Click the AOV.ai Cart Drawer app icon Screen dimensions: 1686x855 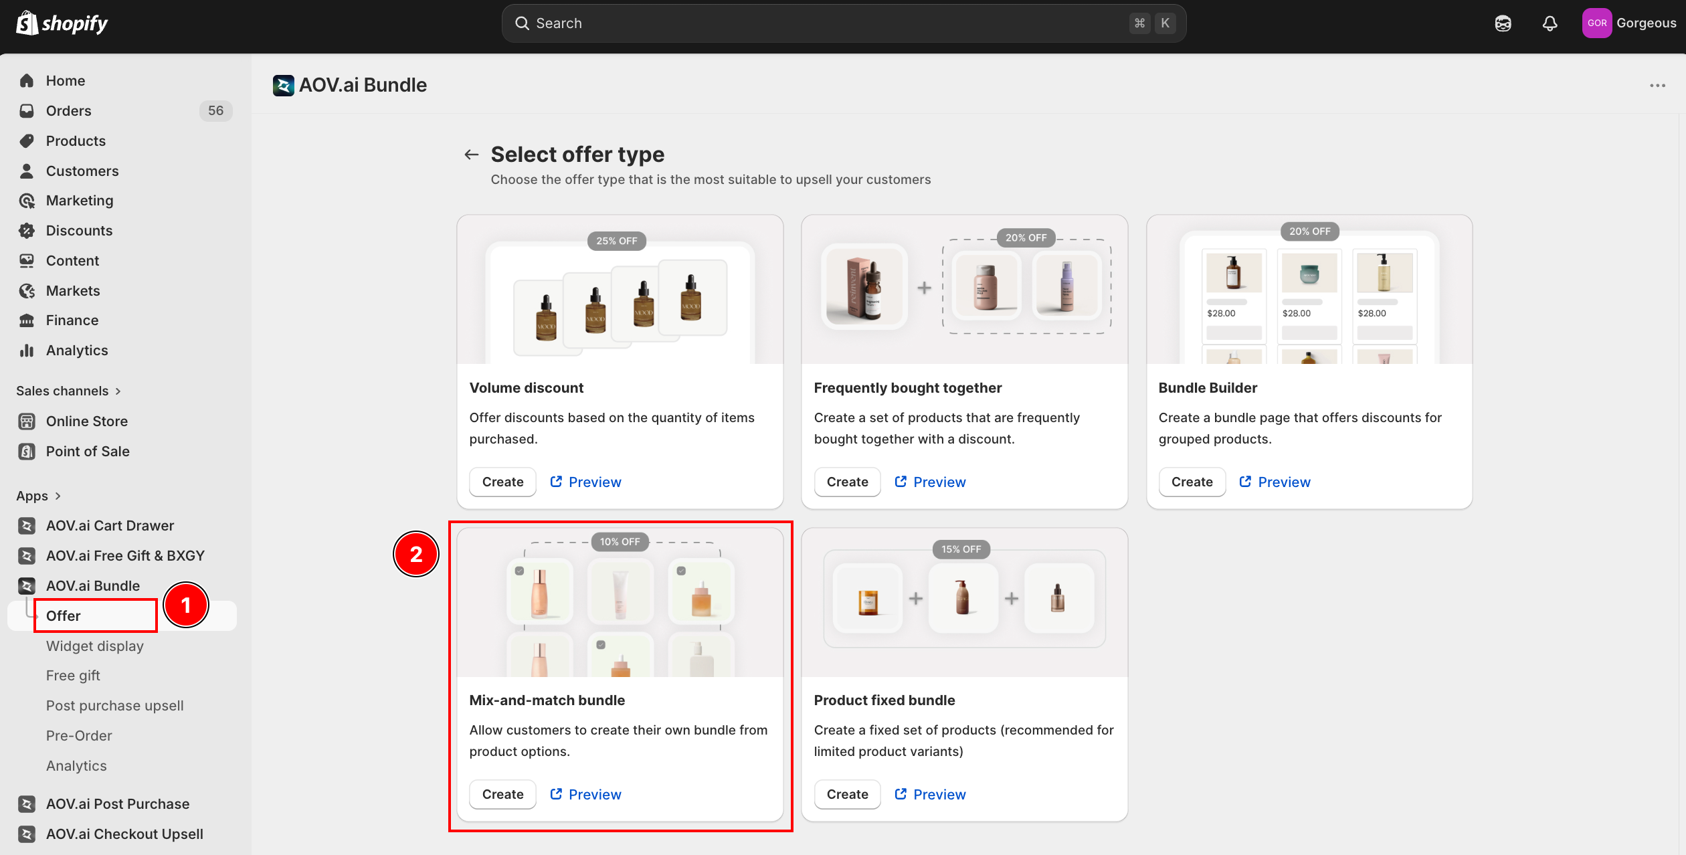tap(27, 526)
